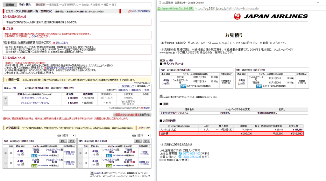The image size is (326, 181).
Task: Open JL046 seat map link in availability list
Action: point(95,151)
